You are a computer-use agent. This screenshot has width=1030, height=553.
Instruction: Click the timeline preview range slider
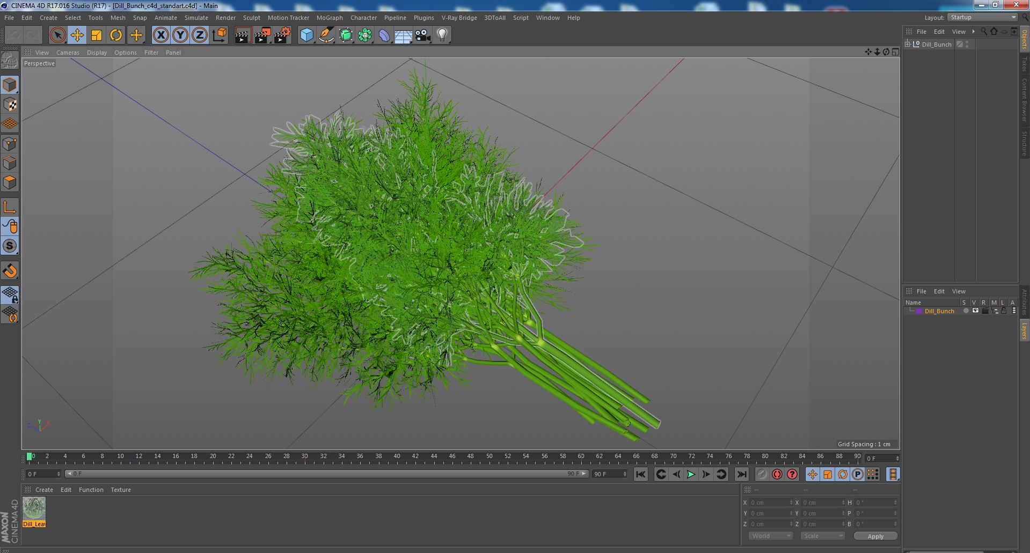pos(326,474)
